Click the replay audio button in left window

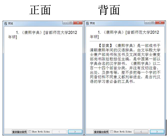tap(19, 132)
